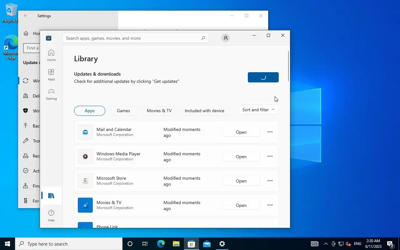Click the taskbar search box
The image size is (400, 250).
click(69, 244)
